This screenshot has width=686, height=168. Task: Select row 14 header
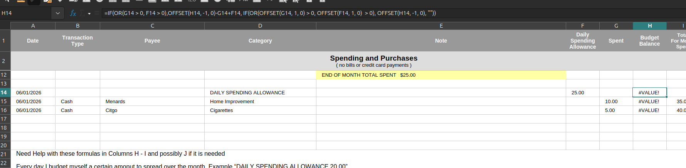click(x=5, y=92)
